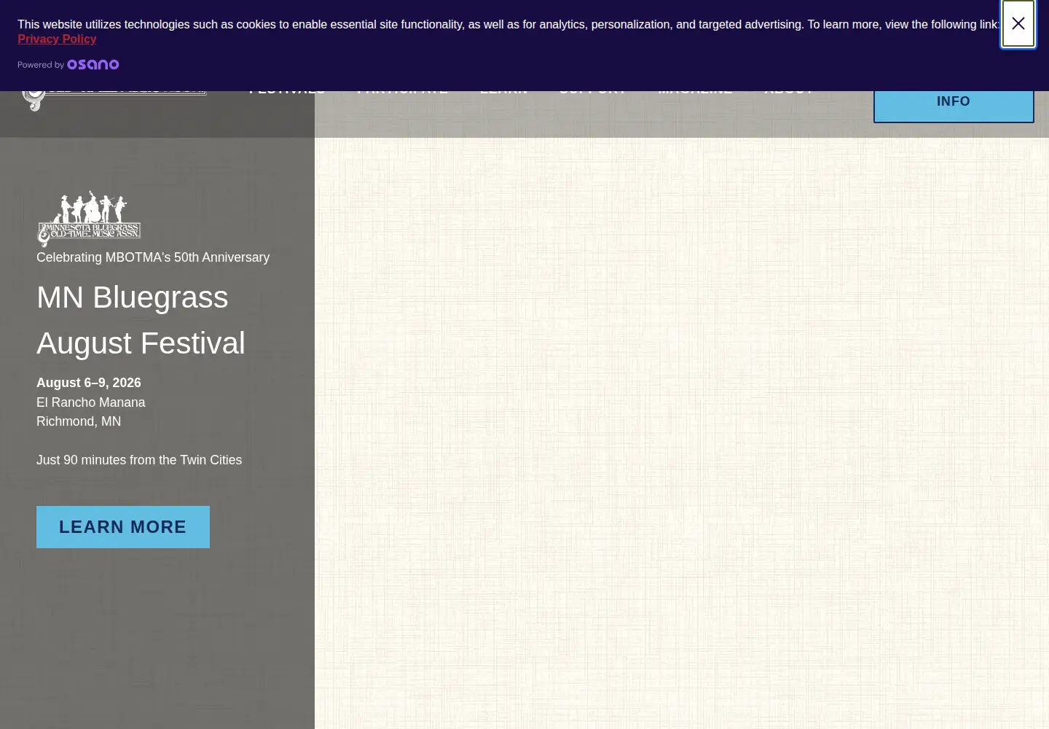The height and width of the screenshot is (729, 1049).
Task: Click the Osano logo in cookie banner
Action: [93, 65]
